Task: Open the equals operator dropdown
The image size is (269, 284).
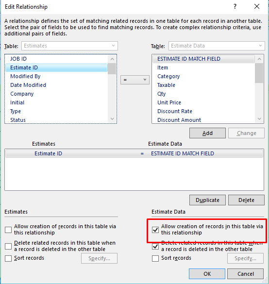Action: (x=135, y=80)
